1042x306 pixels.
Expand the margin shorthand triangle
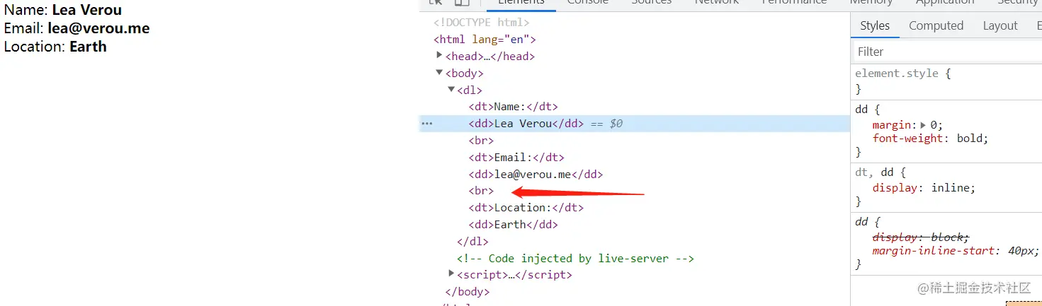922,124
